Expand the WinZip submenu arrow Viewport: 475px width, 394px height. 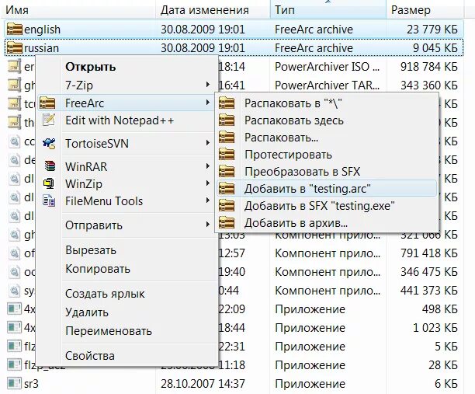click(208, 183)
